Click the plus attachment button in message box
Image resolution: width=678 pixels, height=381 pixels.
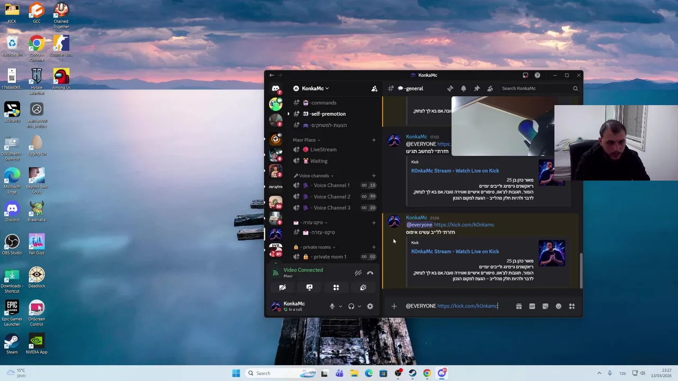(394, 306)
